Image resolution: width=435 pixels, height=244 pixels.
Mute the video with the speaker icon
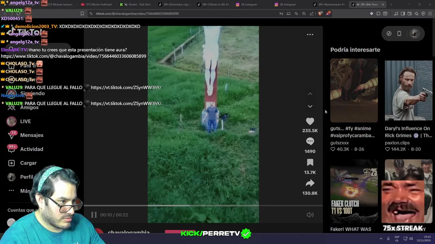pos(310,215)
